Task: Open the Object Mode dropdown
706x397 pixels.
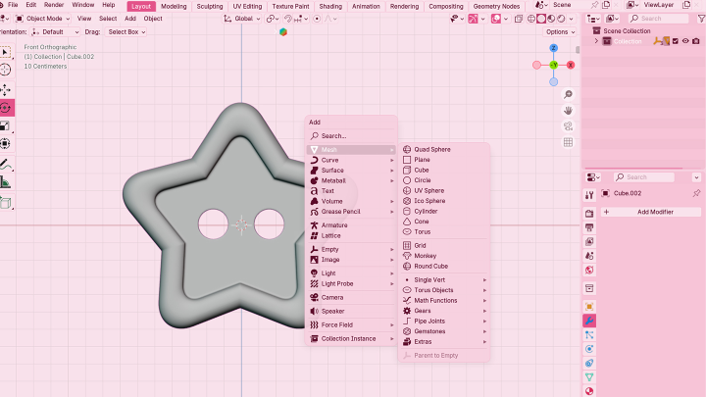Action: [43, 19]
